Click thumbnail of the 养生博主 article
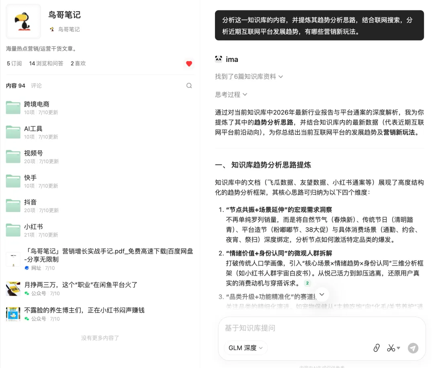The image size is (434, 368). [x=13, y=314]
